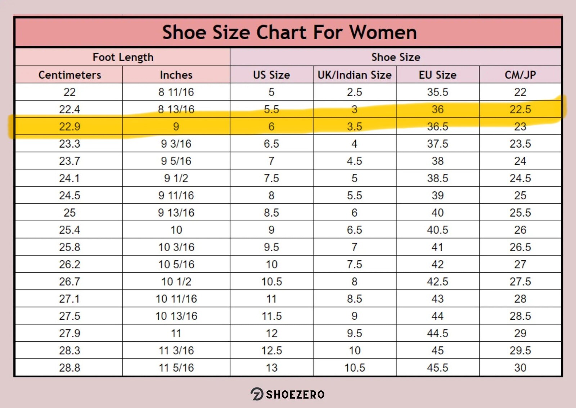Select the "Foot Length" group header
The height and width of the screenshot is (408, 576).
123,57
